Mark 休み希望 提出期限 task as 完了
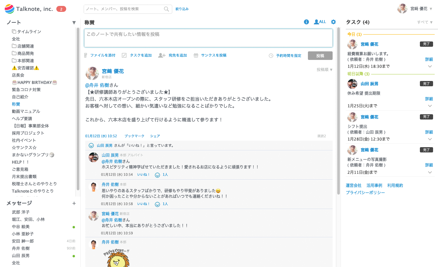The width and height of the screenshot is (438, 267). coord(426,84)
